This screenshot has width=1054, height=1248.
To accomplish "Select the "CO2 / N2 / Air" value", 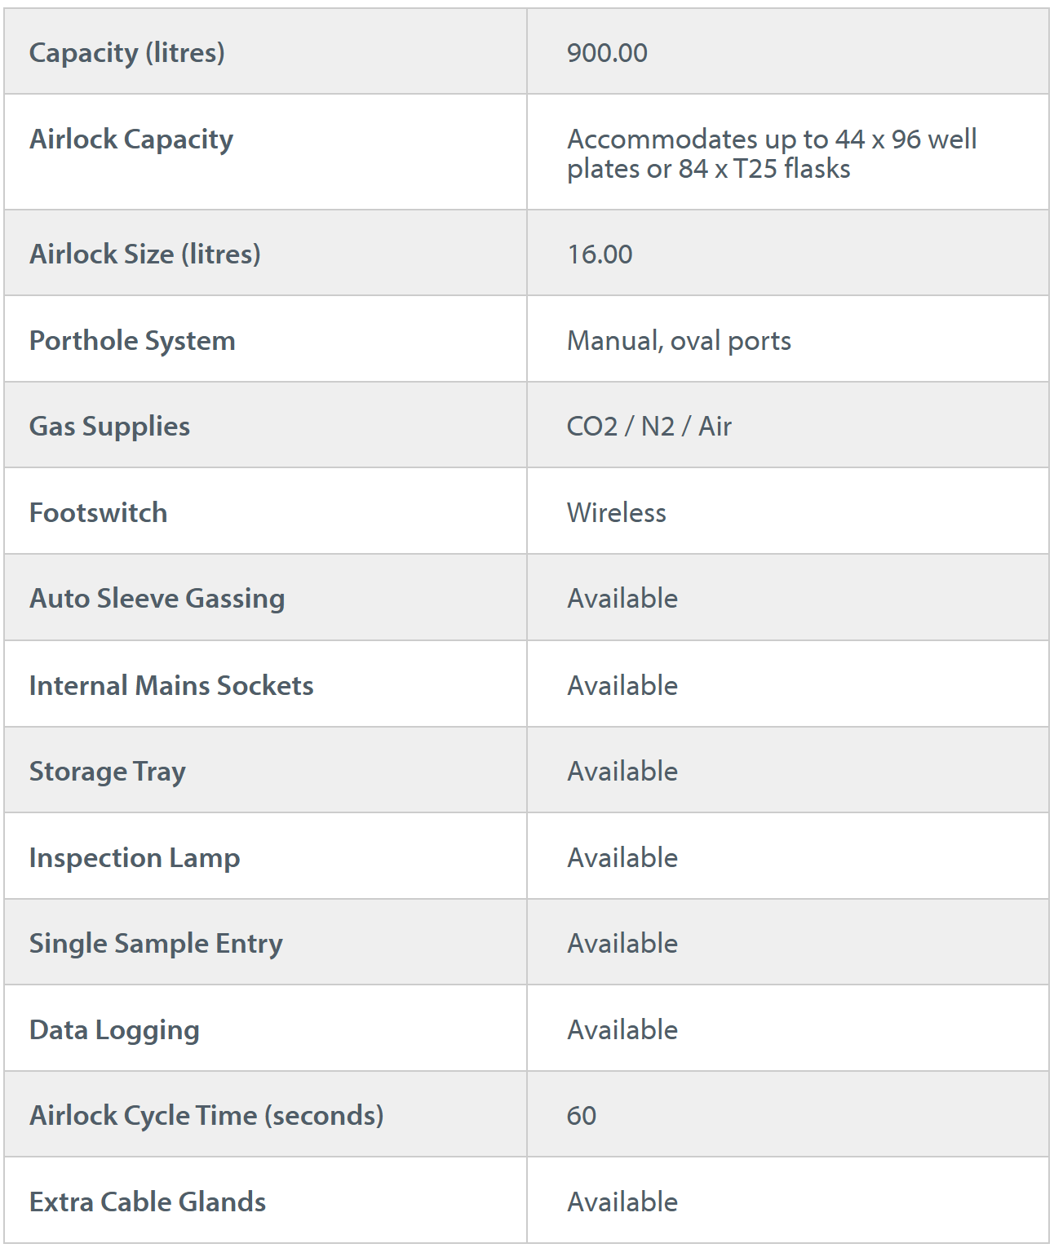I will (x=649, y=427).
